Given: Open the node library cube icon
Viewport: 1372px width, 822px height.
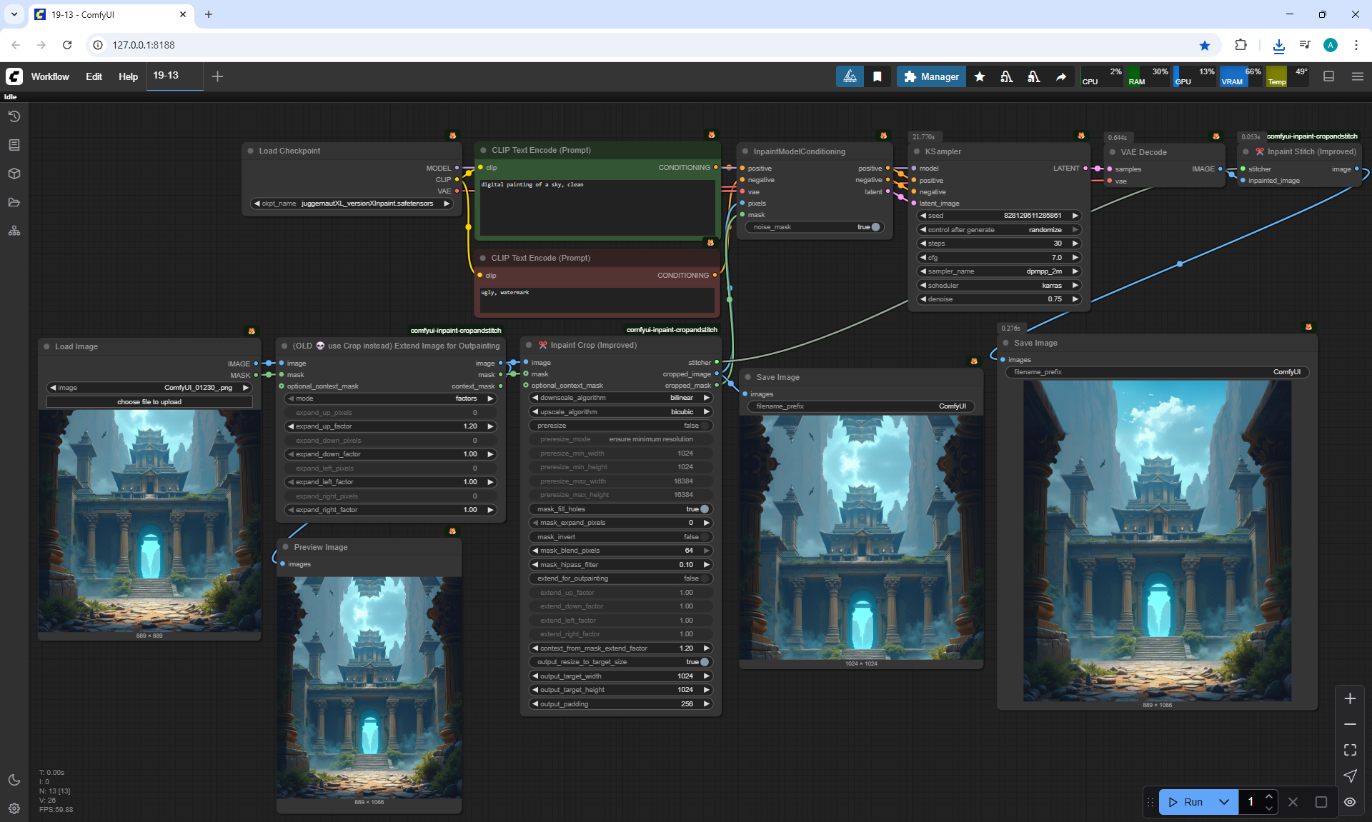Looking at the screenshot, I should point(14,174).
